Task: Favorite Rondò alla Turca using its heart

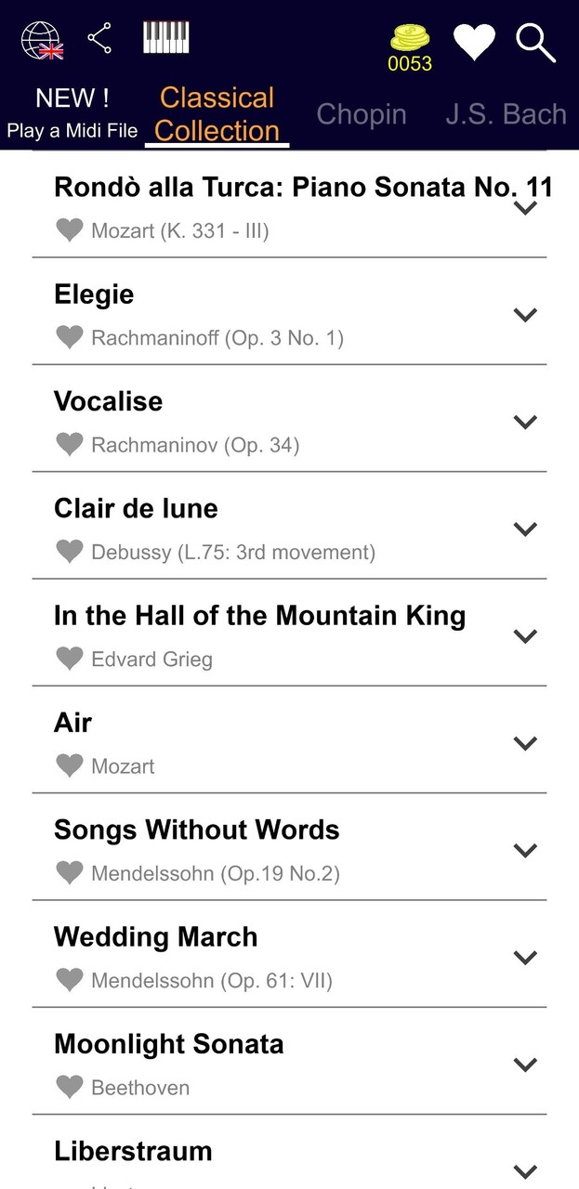Action: click(70, 229)
